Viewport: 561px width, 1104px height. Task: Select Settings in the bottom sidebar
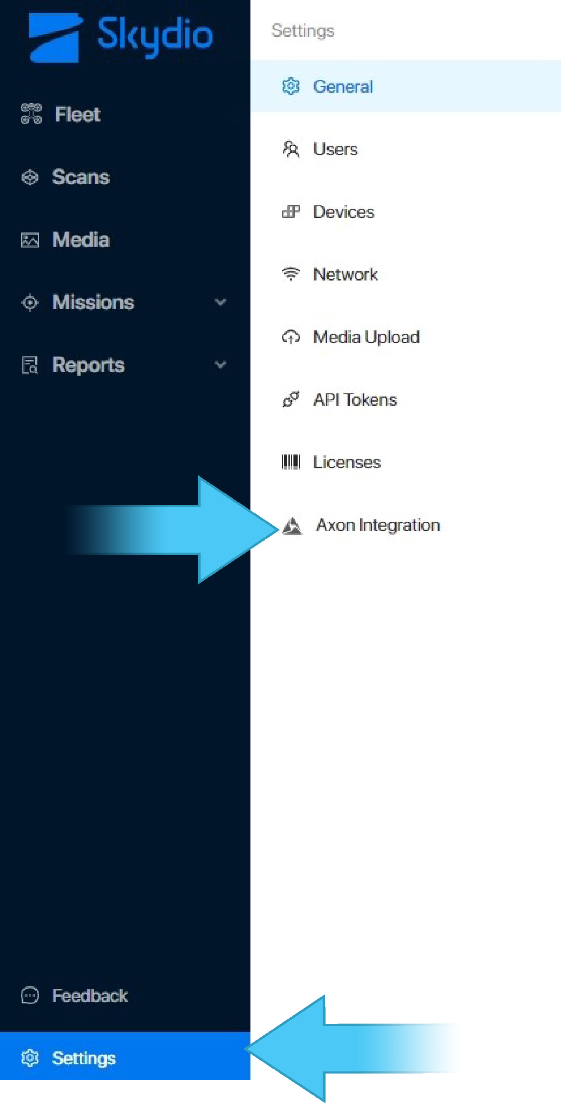coord(125,1057)
